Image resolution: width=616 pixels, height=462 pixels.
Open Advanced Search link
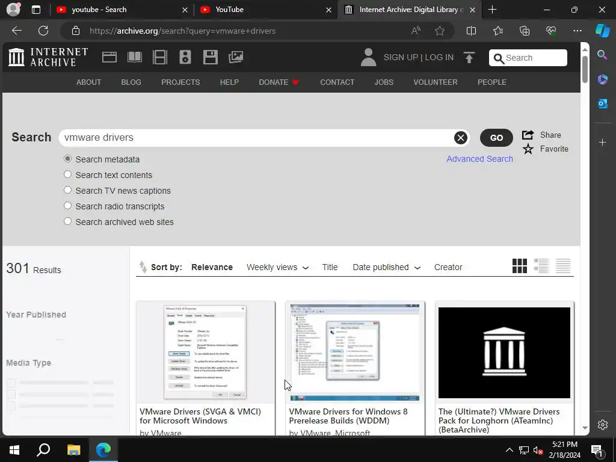coord(479,159)
